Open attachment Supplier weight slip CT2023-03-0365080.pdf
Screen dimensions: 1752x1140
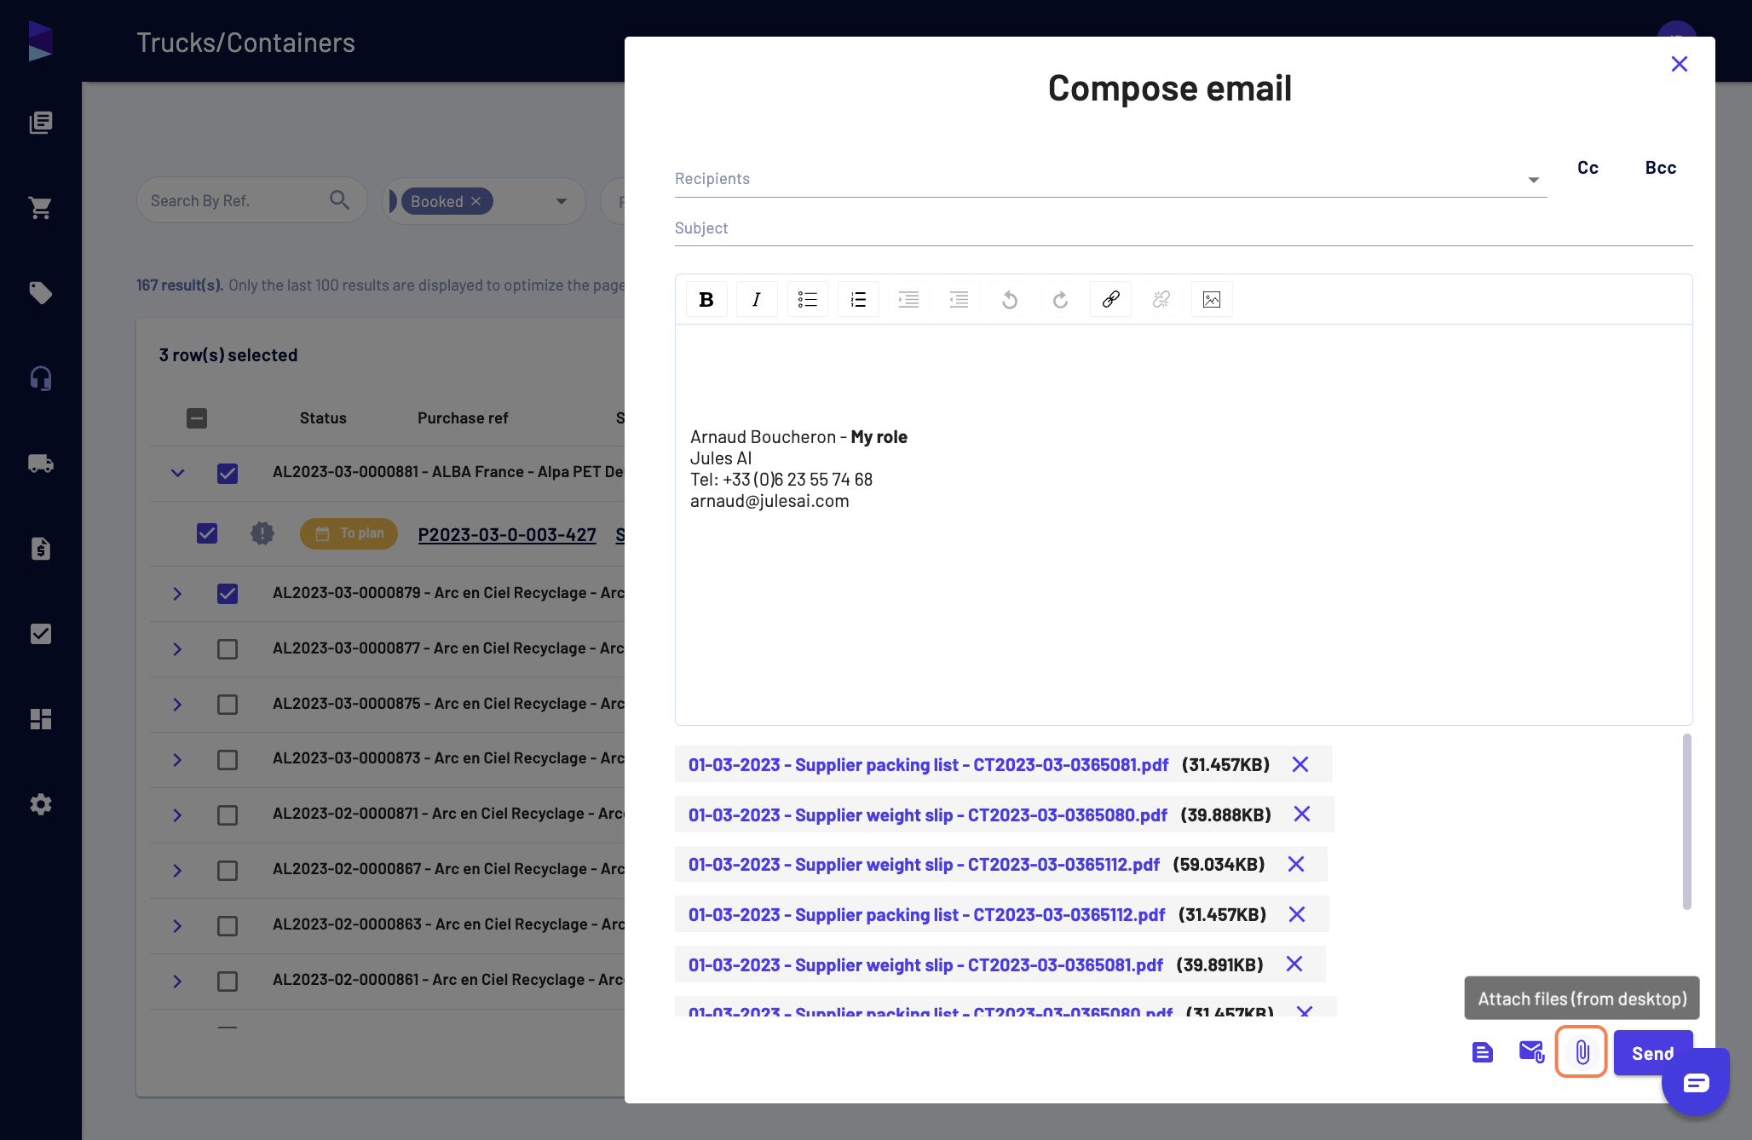928,815
